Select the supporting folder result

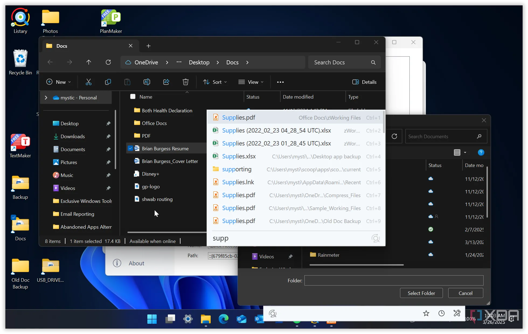(x=295, y=169)
